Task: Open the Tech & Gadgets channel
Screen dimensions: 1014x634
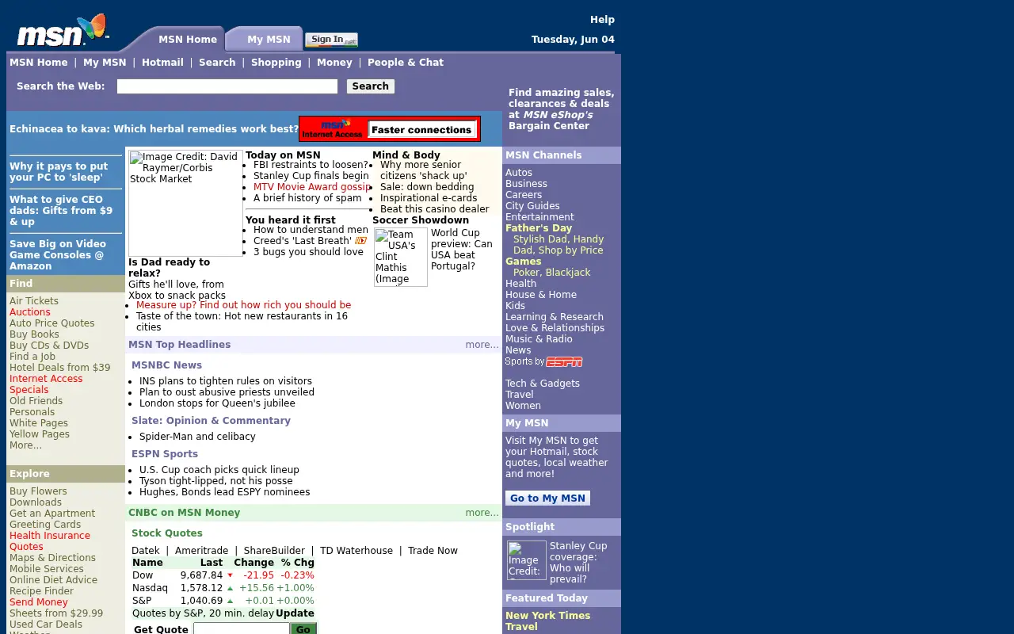Action: coord(543,384)
